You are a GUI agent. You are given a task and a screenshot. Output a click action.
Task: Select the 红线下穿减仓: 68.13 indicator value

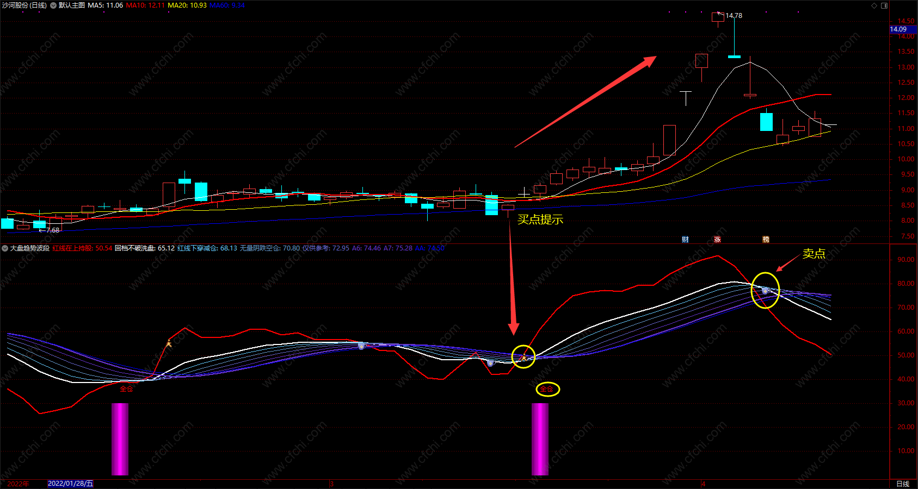(x=207, y=248)
